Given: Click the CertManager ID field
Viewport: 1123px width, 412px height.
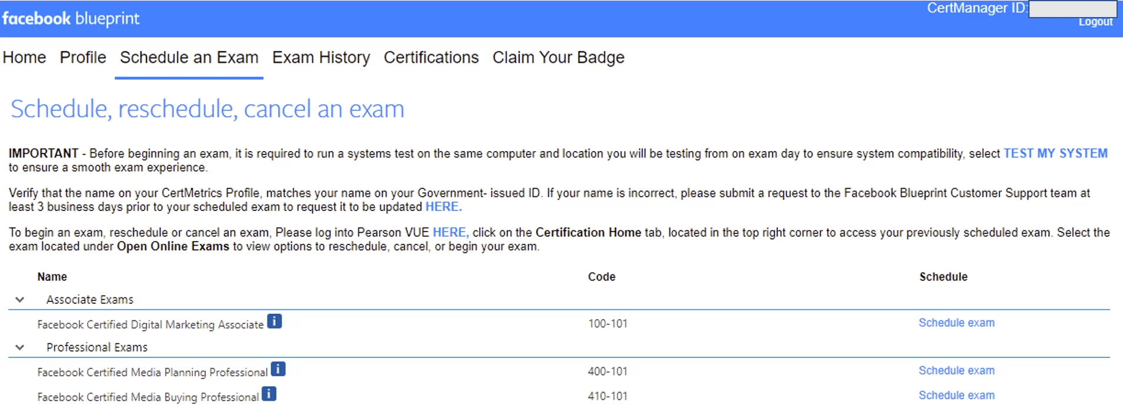Looking at the screenshot, I should (1072, 9).
